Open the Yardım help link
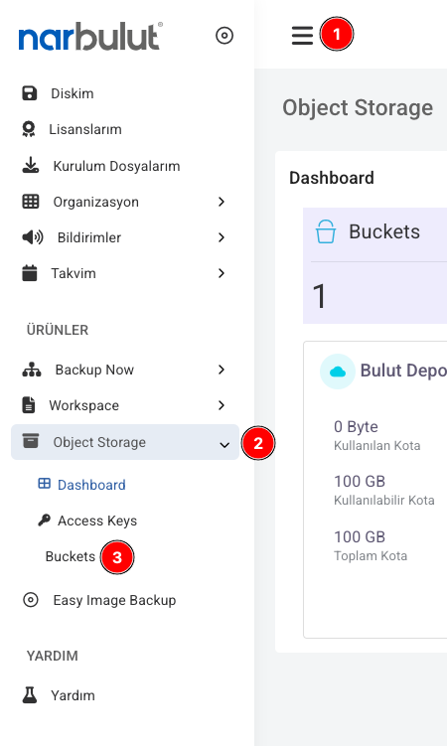 pos(73,695)
